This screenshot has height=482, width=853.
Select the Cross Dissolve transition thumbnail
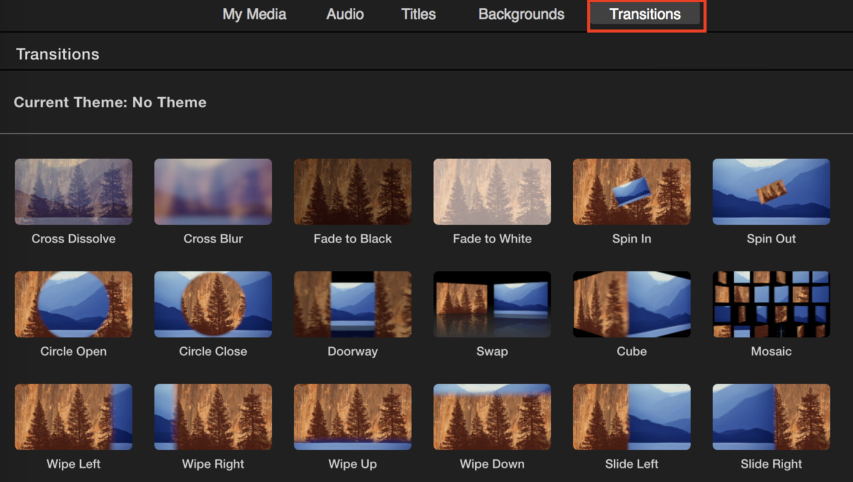73,192
